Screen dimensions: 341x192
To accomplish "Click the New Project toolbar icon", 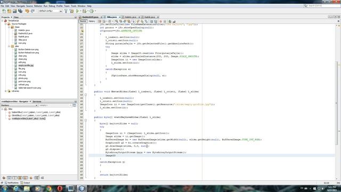I will coord(9,11).
